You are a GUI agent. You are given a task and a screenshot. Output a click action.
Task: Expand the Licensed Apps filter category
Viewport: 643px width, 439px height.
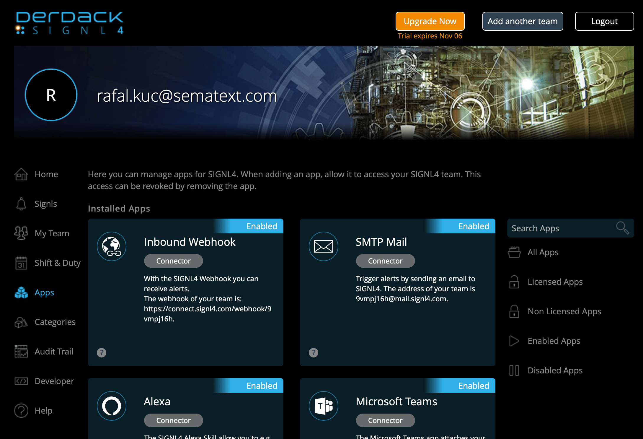[x=556, y=282]
